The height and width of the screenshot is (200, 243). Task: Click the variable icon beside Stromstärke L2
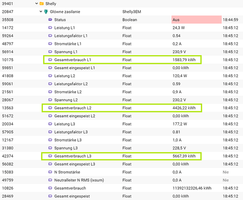coord(50,92)
